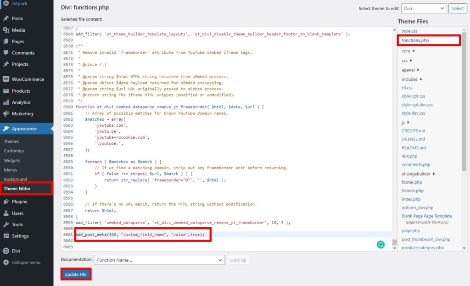Expand the includes folder
Screen dimensions: 470x286
(x=412, y=79)
